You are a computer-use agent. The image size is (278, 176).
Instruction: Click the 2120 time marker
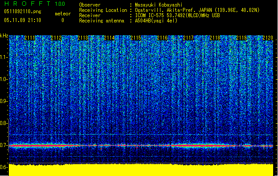pos(267,38)
